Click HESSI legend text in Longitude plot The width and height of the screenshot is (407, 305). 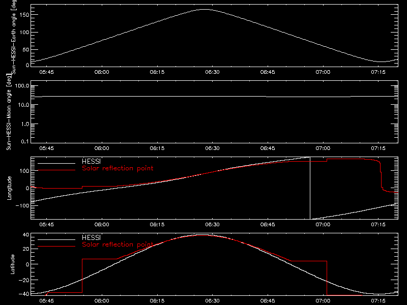(x=91, y=162)
